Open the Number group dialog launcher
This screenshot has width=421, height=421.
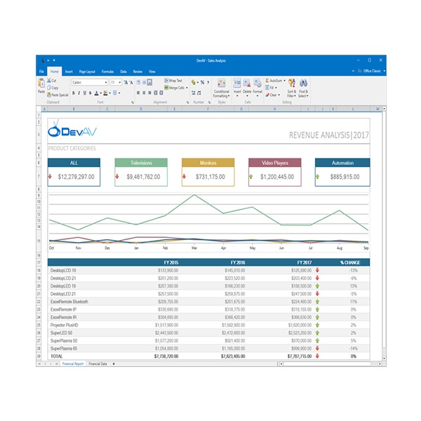pos(209,102)
